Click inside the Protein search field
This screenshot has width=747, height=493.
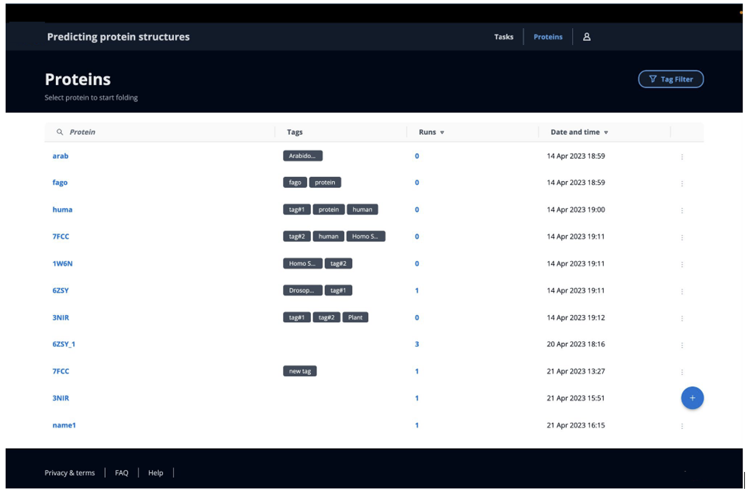point(105,132)
